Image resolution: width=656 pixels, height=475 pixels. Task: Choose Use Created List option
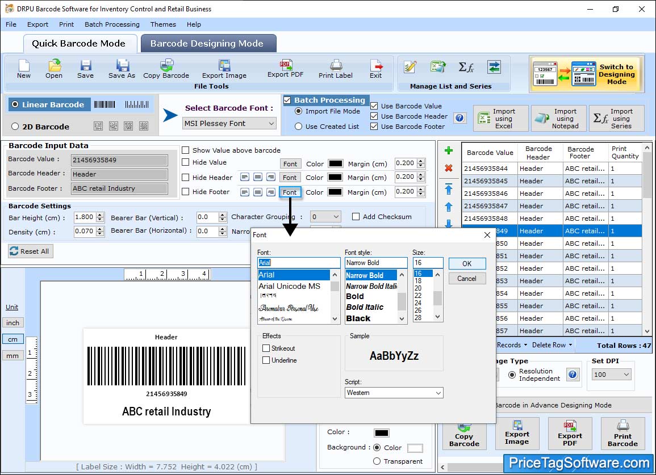[x=298, y=127]
